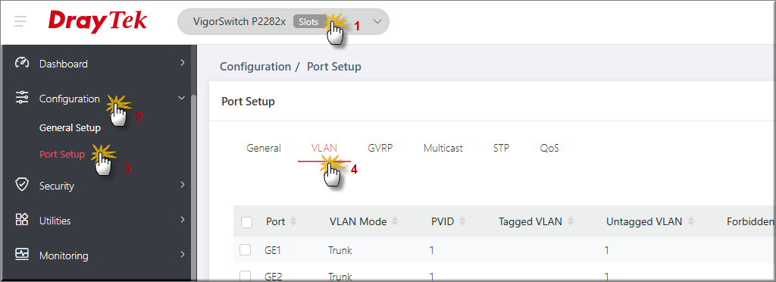Toggle the hamburger menu icon
Viewport: 776px width, 282px height.
20,22
